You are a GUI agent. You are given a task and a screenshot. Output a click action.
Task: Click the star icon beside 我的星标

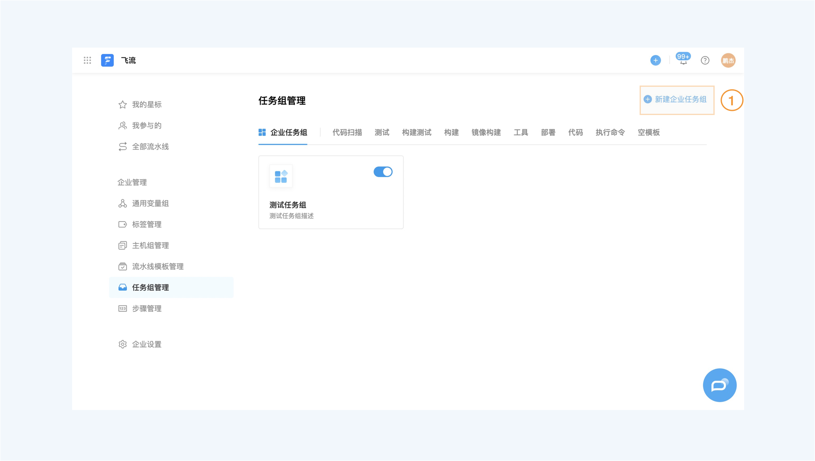coord(123,105)
